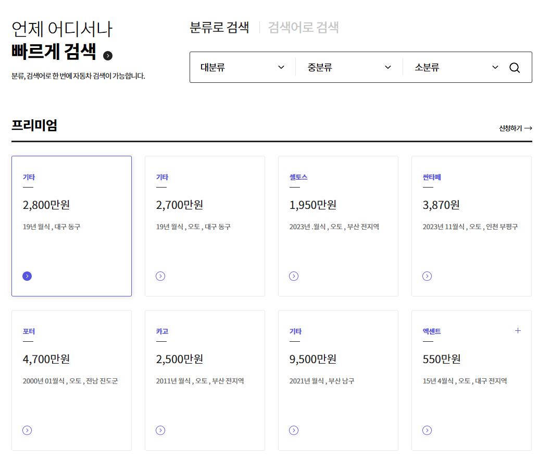Expand the 소분류 dropdown
538x459 pixels.
pyautogui.click(x=456, y=67)
